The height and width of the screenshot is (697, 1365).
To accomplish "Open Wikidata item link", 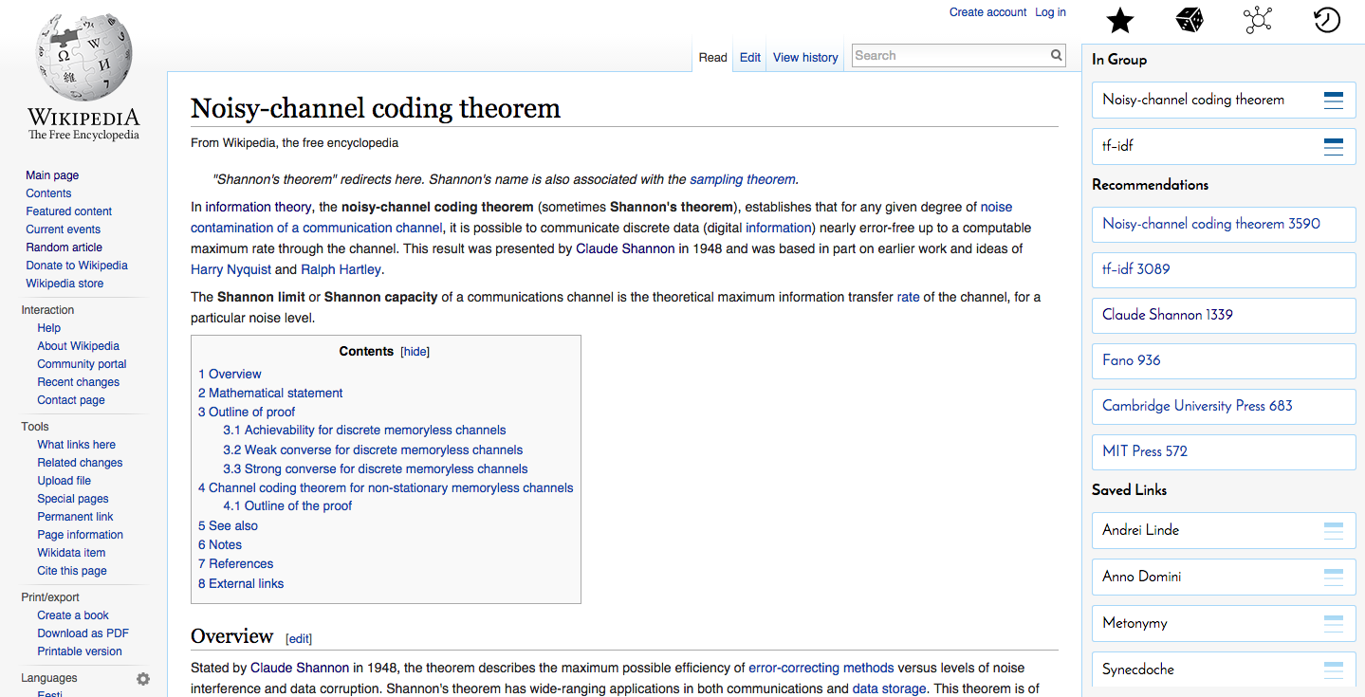I will (x=71, y=553).
